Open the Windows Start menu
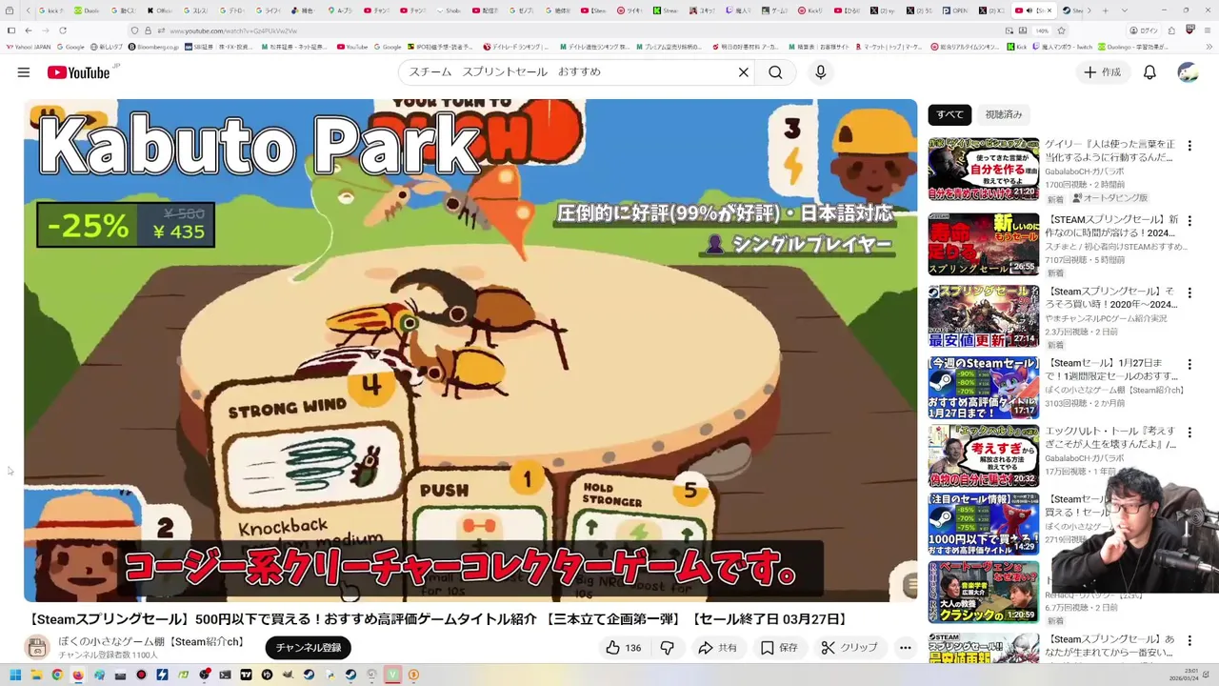1219x686 pixels. pos(15,675)
